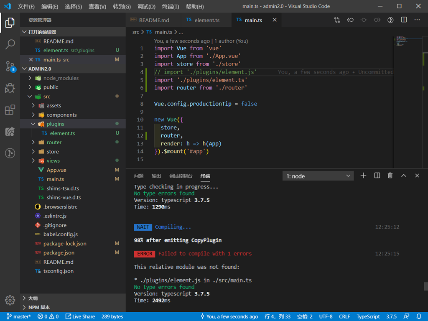Expand the NPM 脚本 section
The image size is (428, 321).
[39, 307]
